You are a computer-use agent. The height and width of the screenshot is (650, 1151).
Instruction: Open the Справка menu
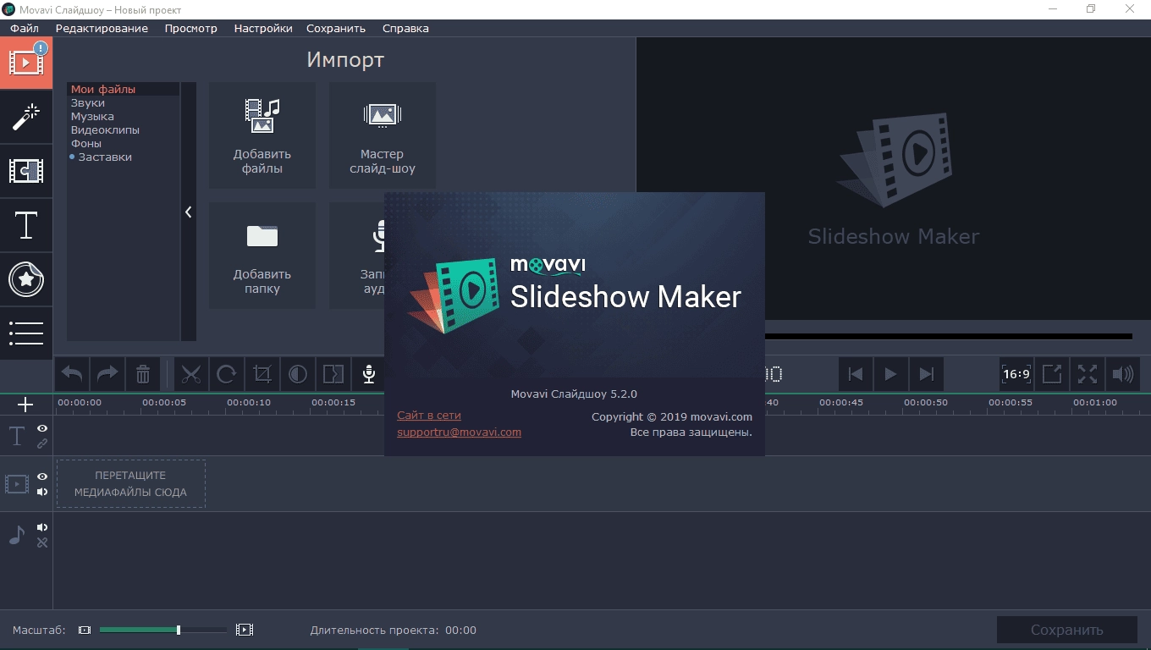click(x=405, y=28)
